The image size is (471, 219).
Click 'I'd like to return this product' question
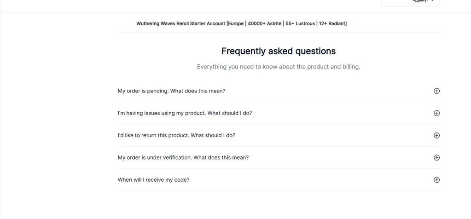pyautogui.click(x=176, y=135)
